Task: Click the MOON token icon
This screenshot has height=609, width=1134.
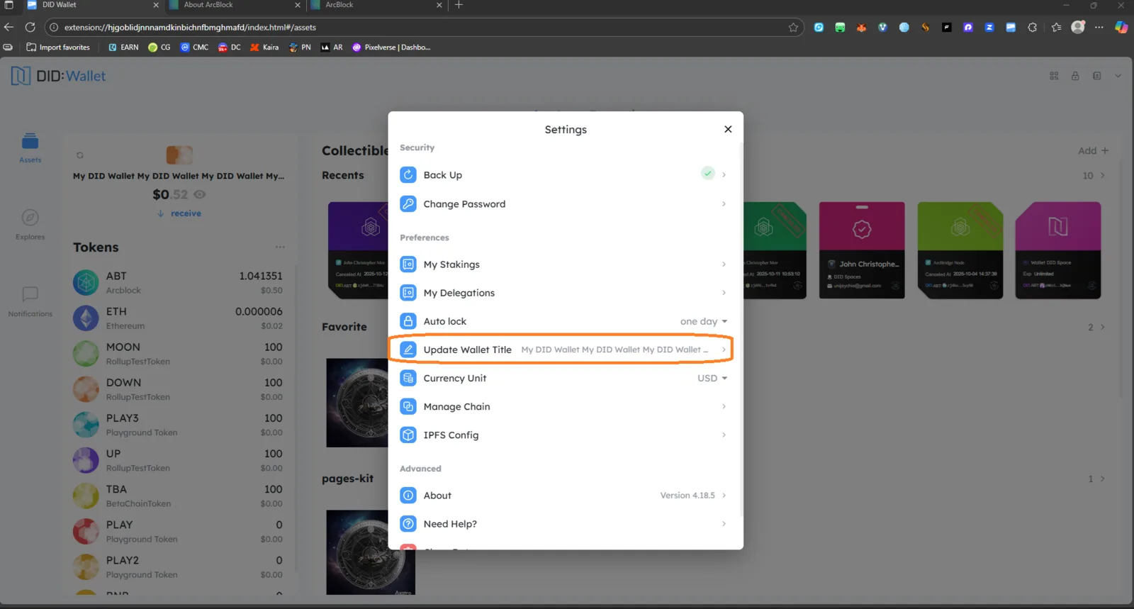Action: click(86, 354)
